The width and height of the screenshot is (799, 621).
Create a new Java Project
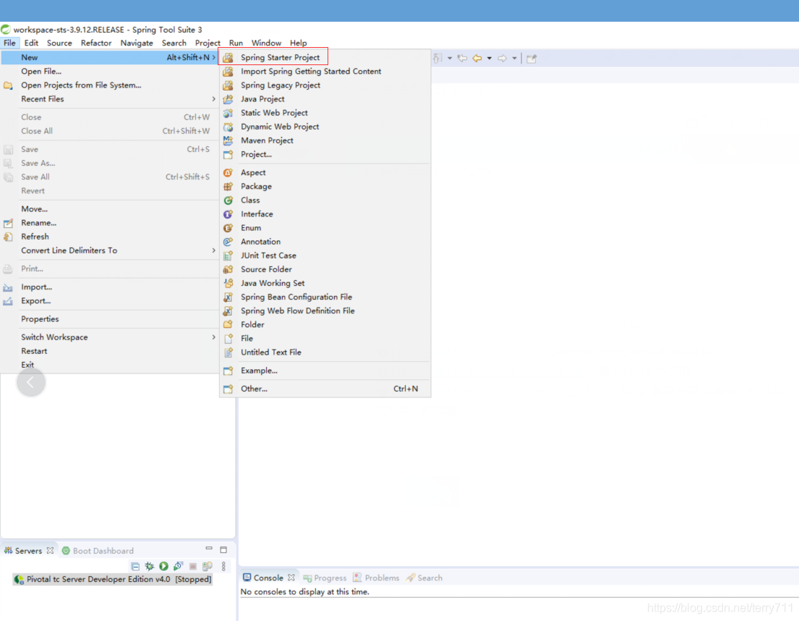[262, 98]
